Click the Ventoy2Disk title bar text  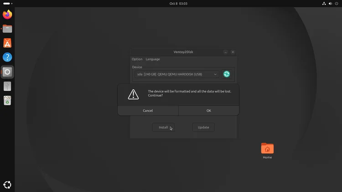click(183, 52)
